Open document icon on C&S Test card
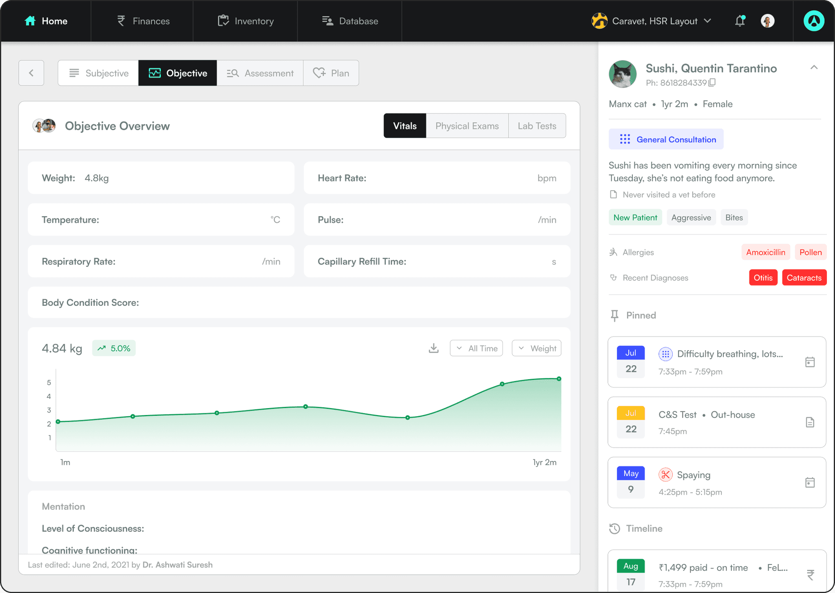 point(810,422)
